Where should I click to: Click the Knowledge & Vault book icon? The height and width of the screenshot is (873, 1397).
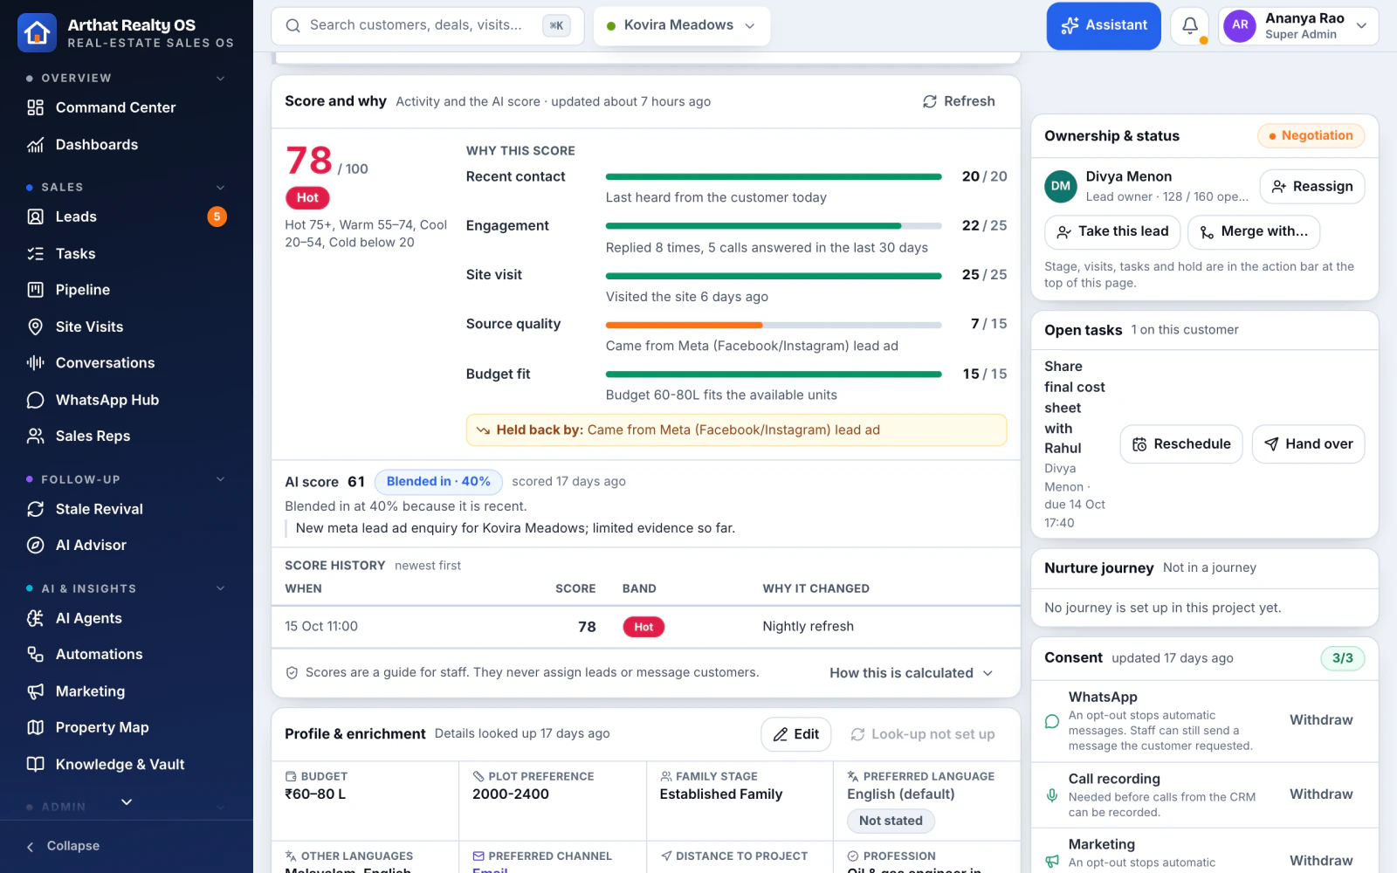click(x=35, y=764)
